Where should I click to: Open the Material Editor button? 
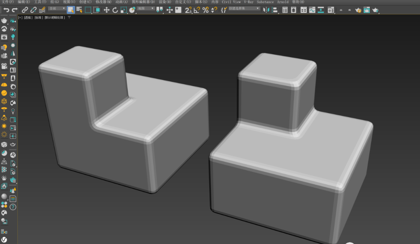pos(331,10)
